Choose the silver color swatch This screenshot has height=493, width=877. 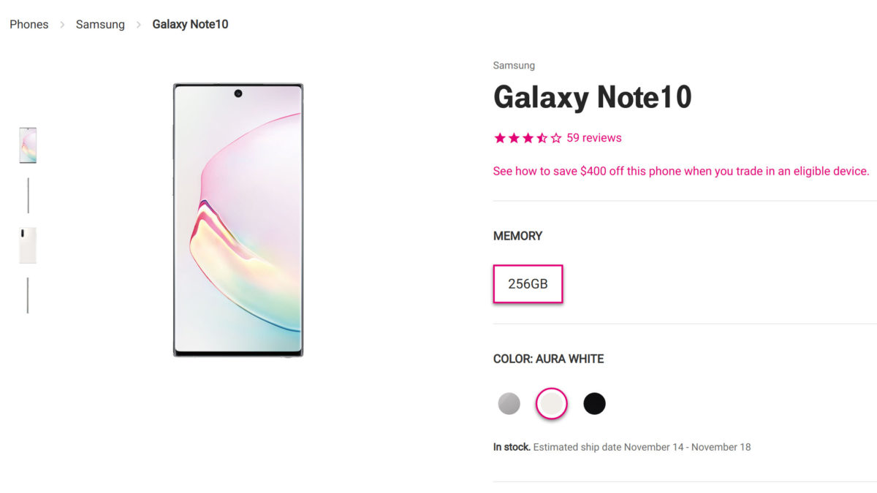click(x=509, y=403)
